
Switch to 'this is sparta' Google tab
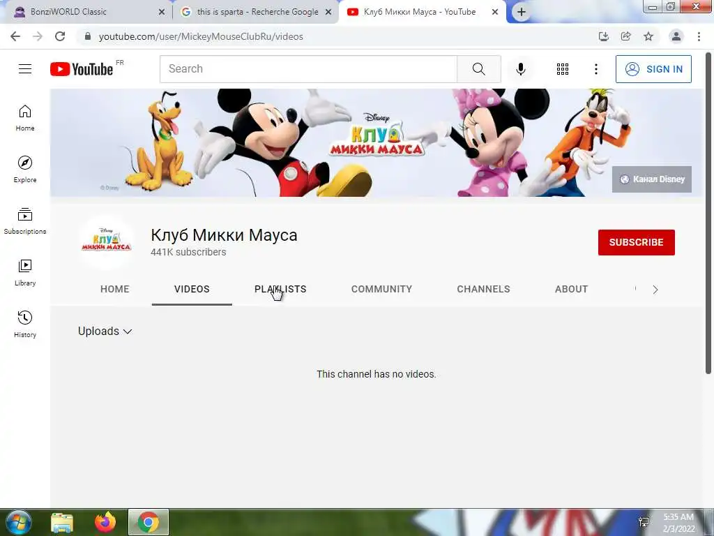pyautogui.click(x=256, y=12)
